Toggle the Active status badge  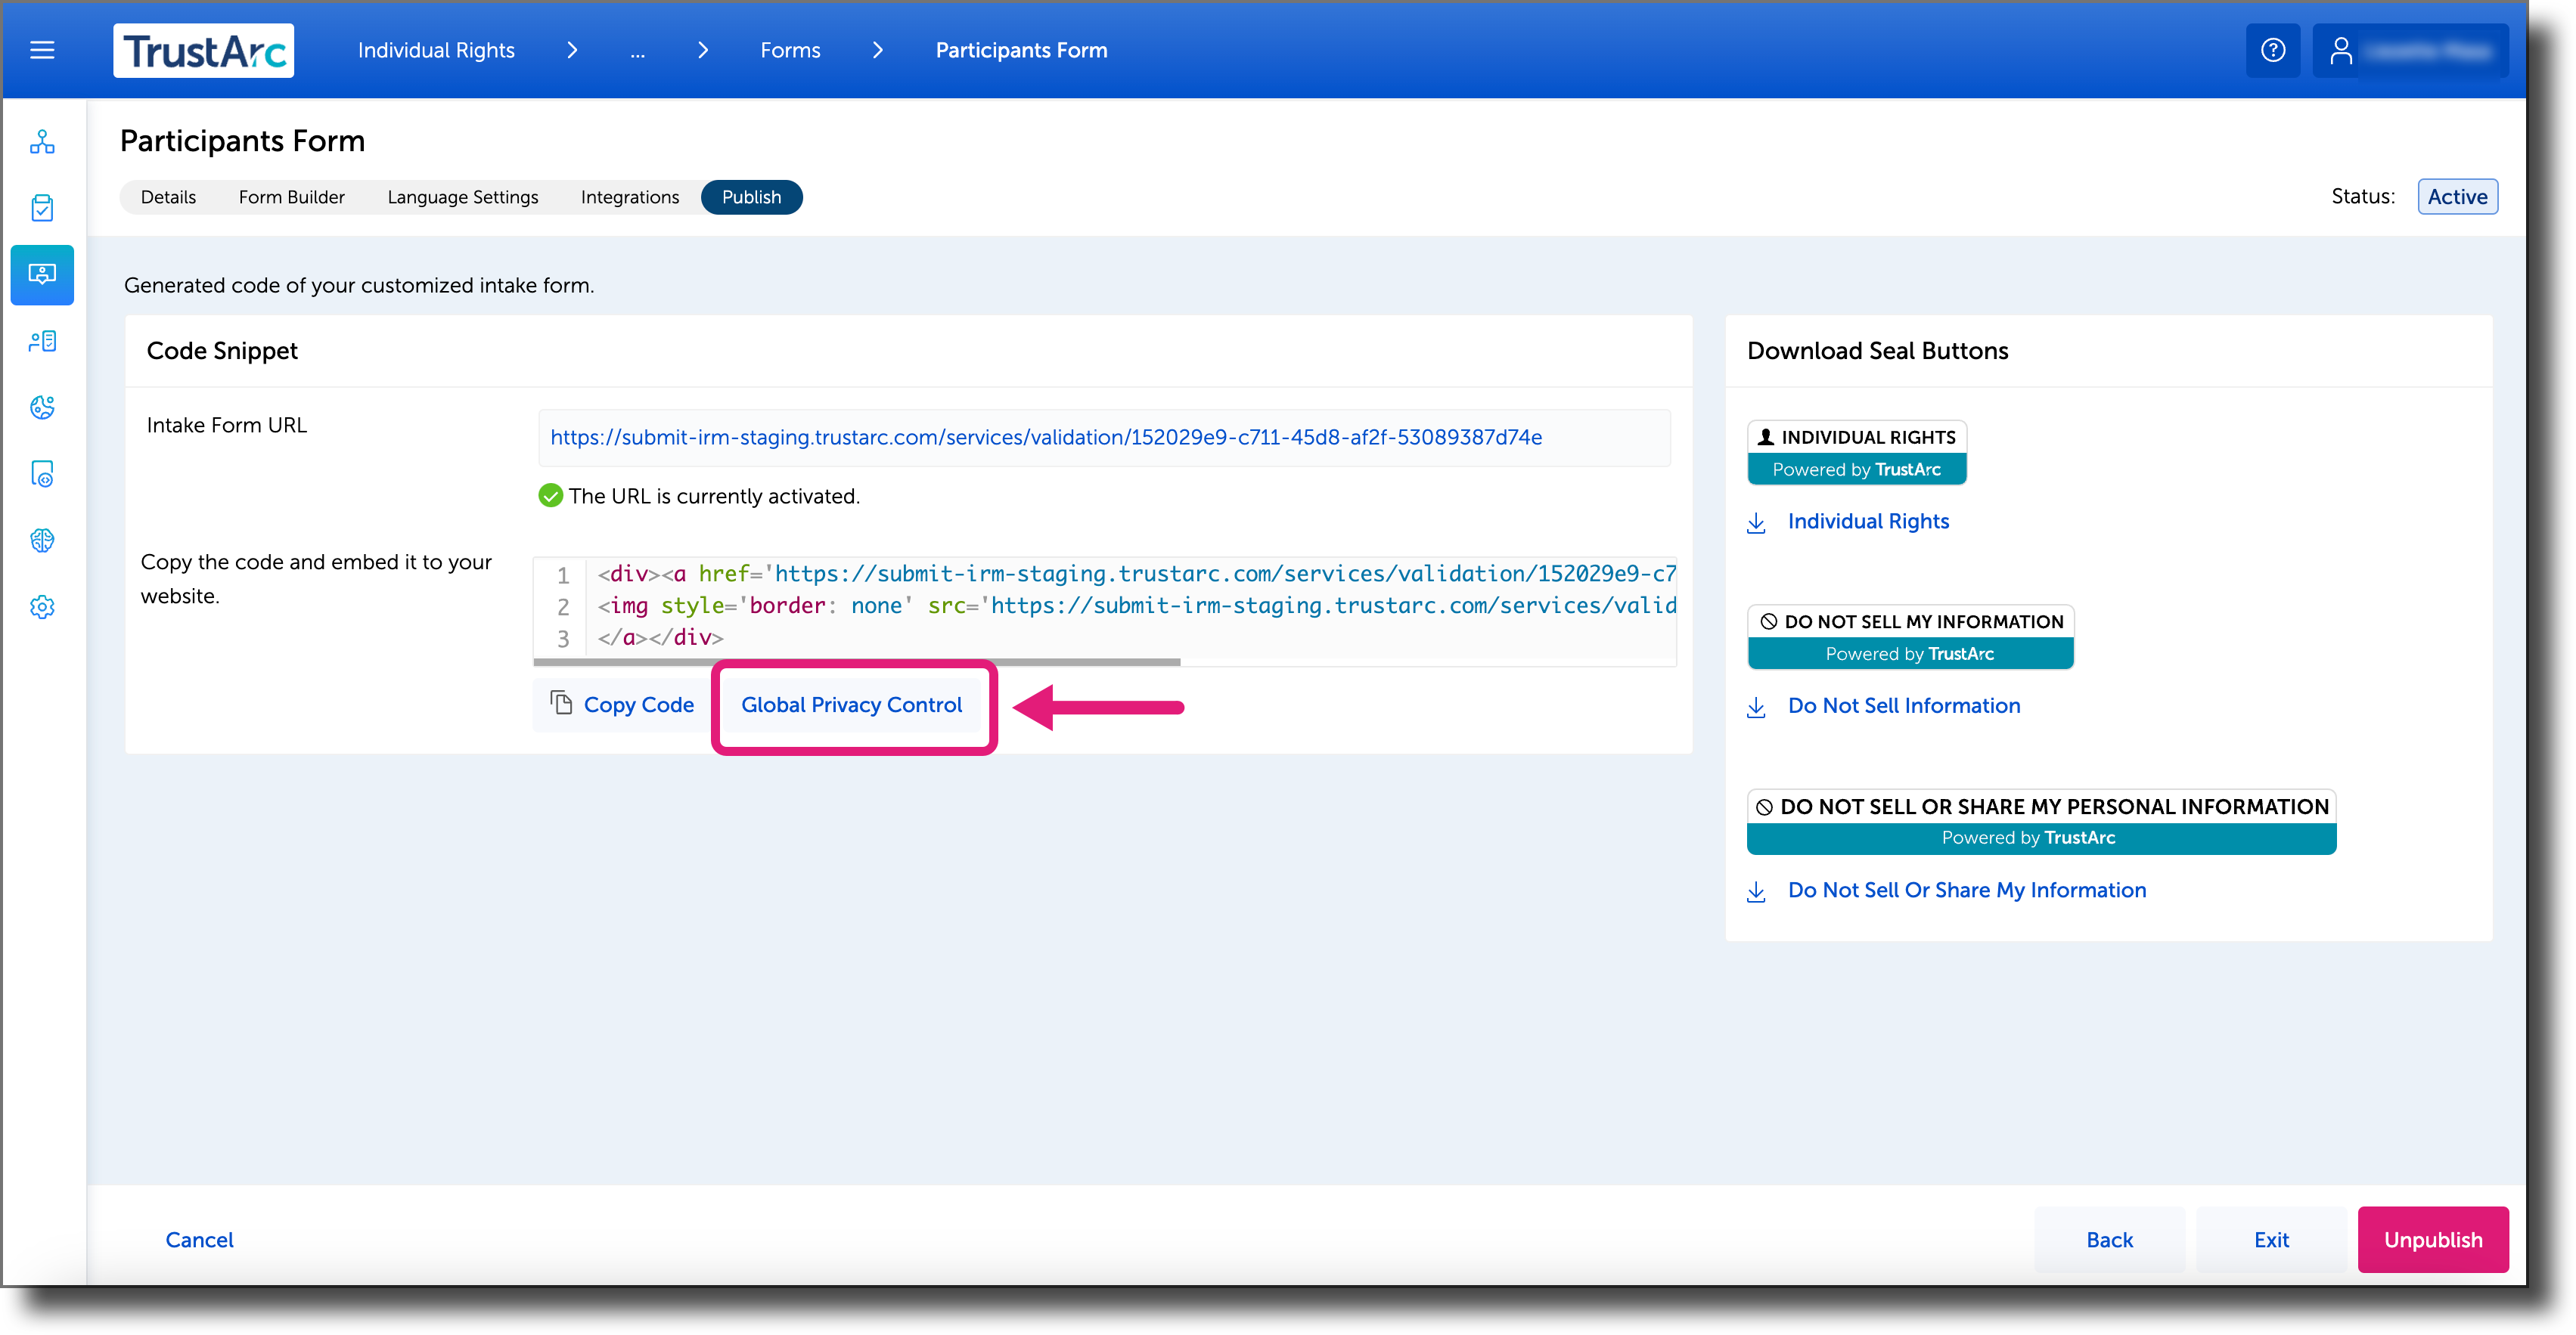pos(2457,196)
